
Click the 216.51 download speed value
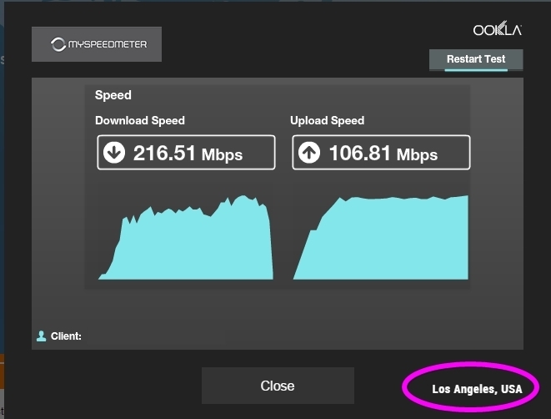click(x=165, y=154)
